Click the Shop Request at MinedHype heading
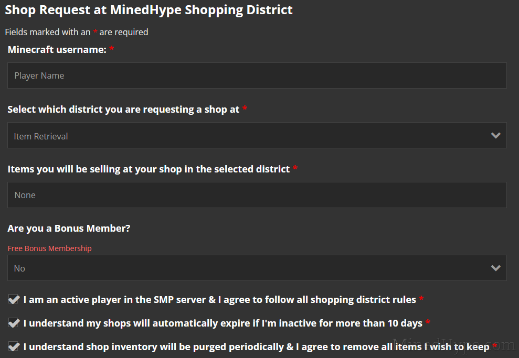This screenshot has width=519, height=358. [149, 10]
